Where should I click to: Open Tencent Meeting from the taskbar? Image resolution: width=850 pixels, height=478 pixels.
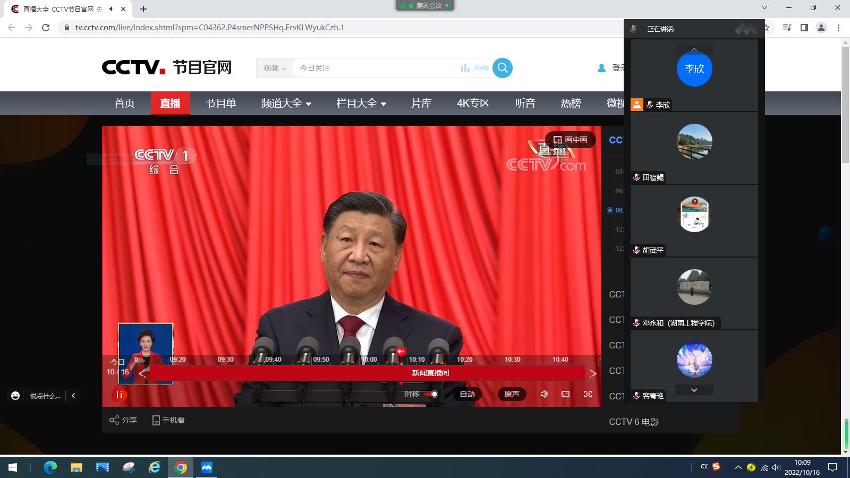pos(207,467)
